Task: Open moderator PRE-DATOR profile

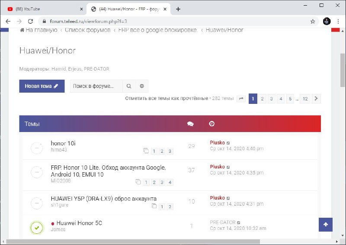Action: [x=96, y=69]
